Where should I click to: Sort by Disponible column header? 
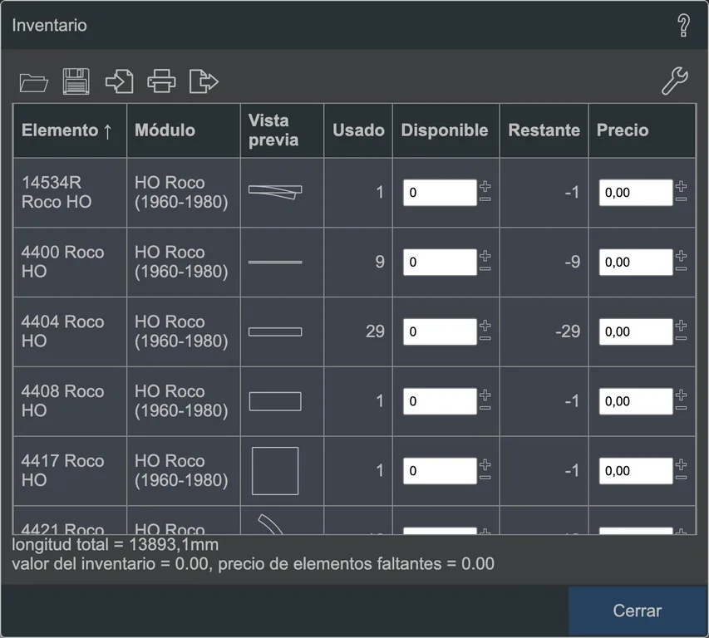point(446,130)
